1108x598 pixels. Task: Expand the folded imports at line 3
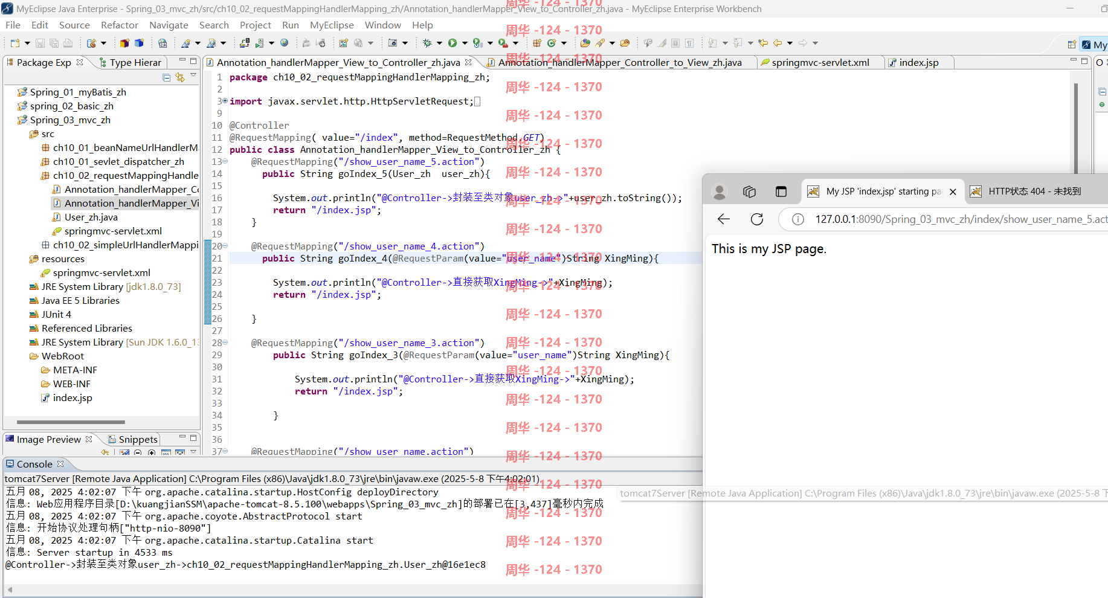click(225, 101)
